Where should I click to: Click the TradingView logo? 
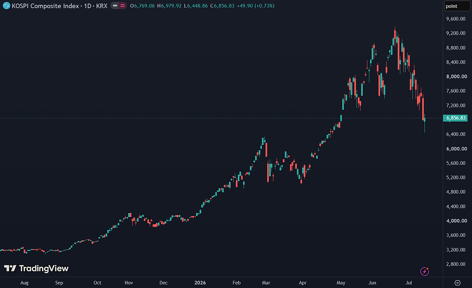point(36,268)
